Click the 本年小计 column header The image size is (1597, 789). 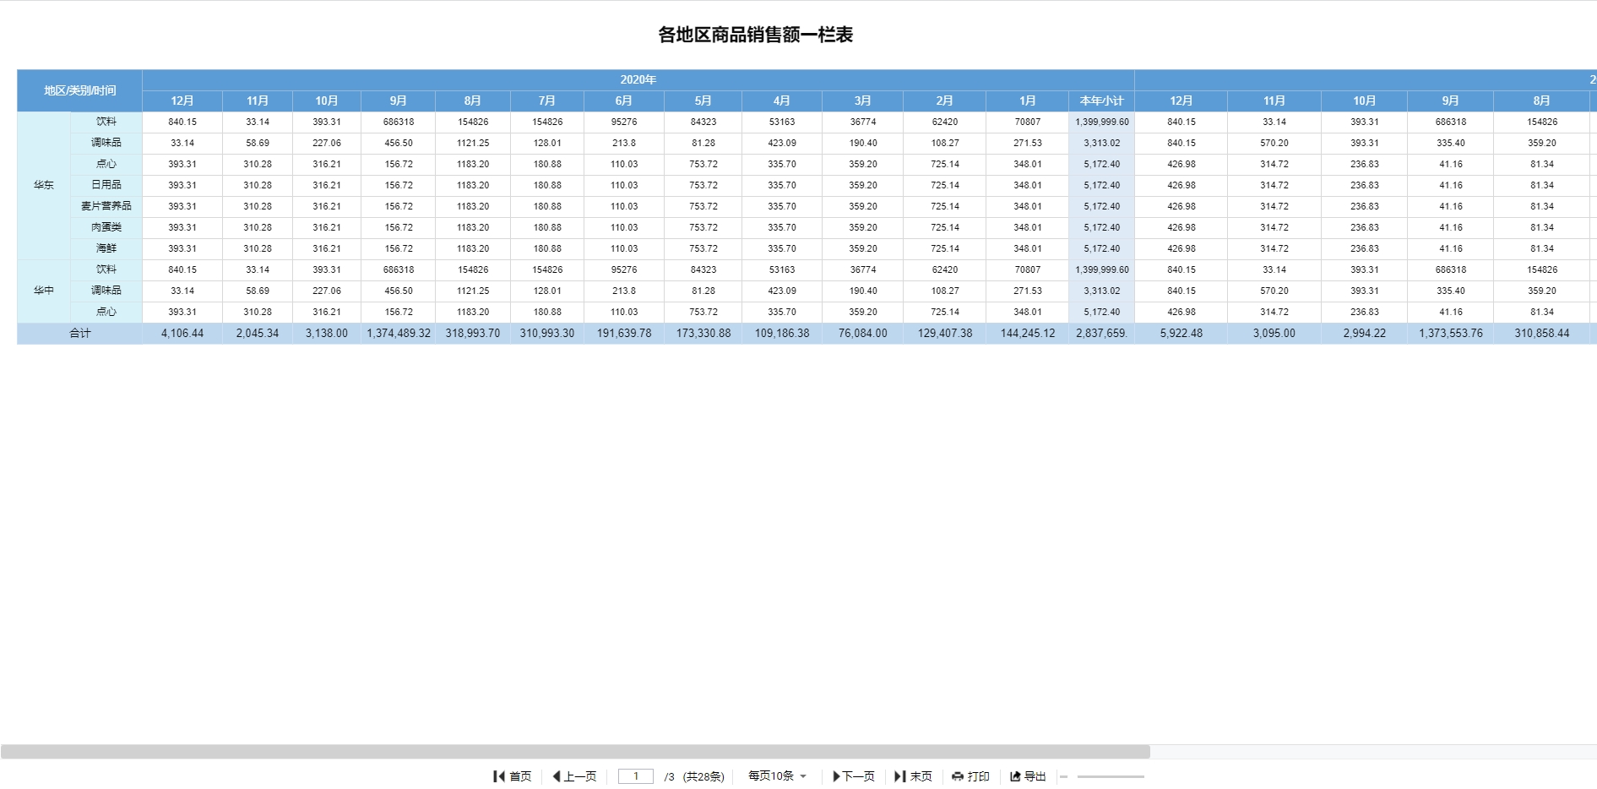(1102, 101)
